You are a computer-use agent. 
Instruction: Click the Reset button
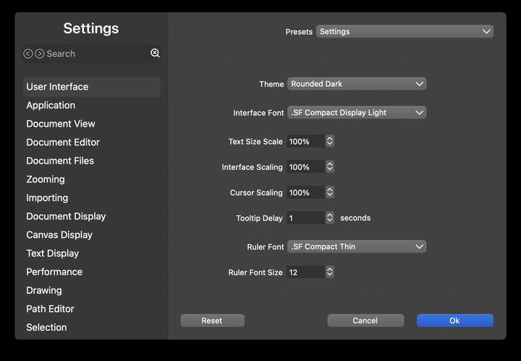tap(212, 320)
